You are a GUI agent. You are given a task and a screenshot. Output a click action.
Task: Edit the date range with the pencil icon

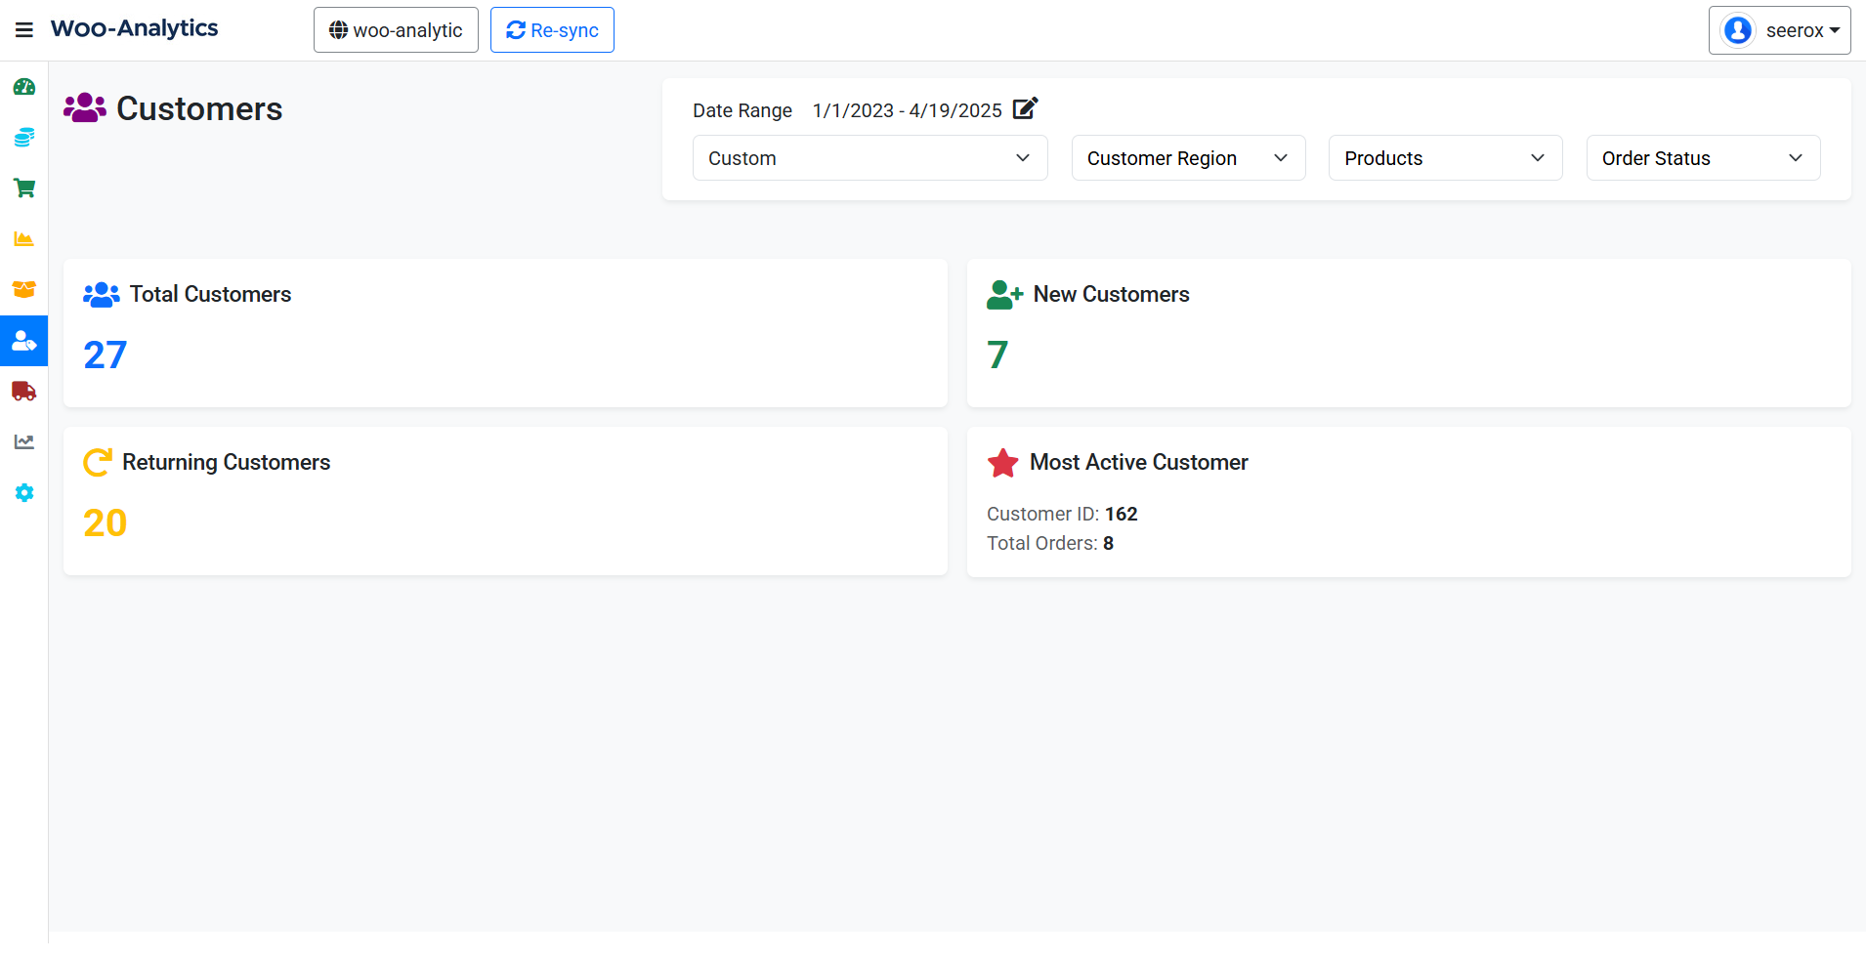click(x=1023, y=109)
